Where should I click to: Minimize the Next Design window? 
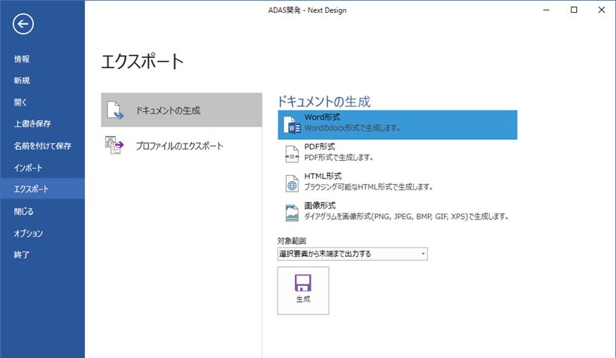coord(547,10)
